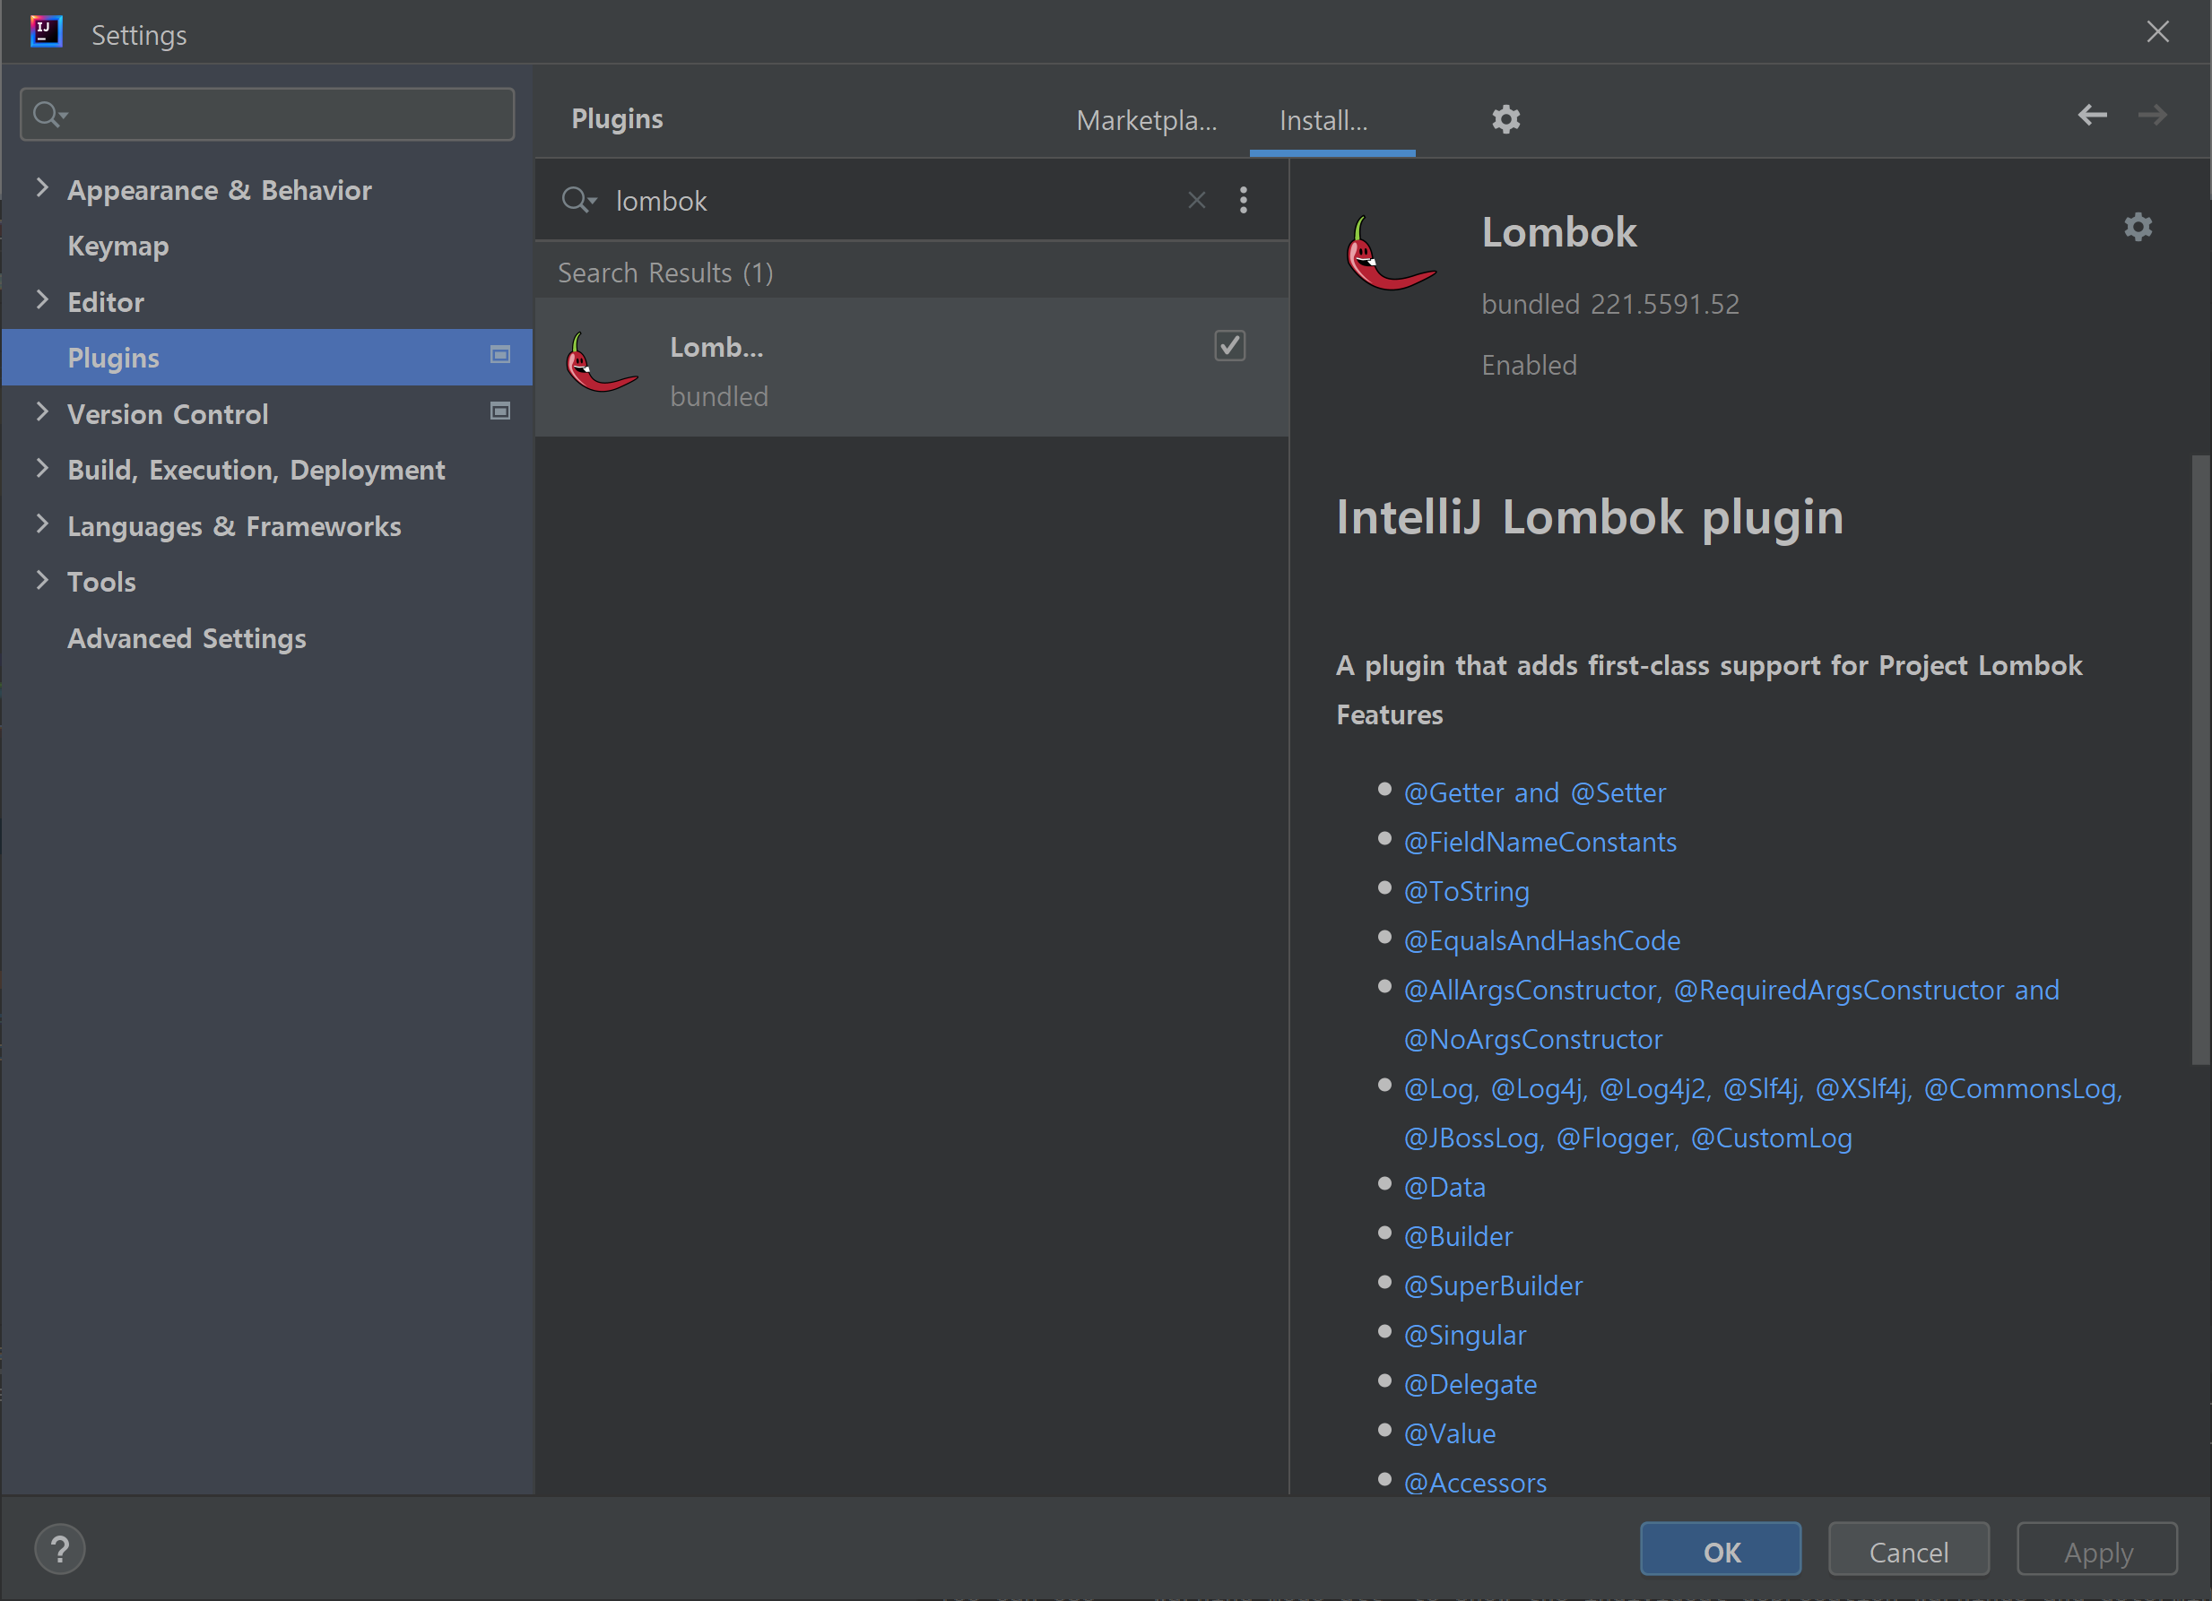
Task: Click the bundled 221.5591.52 version text
Action: (1609, 304)
